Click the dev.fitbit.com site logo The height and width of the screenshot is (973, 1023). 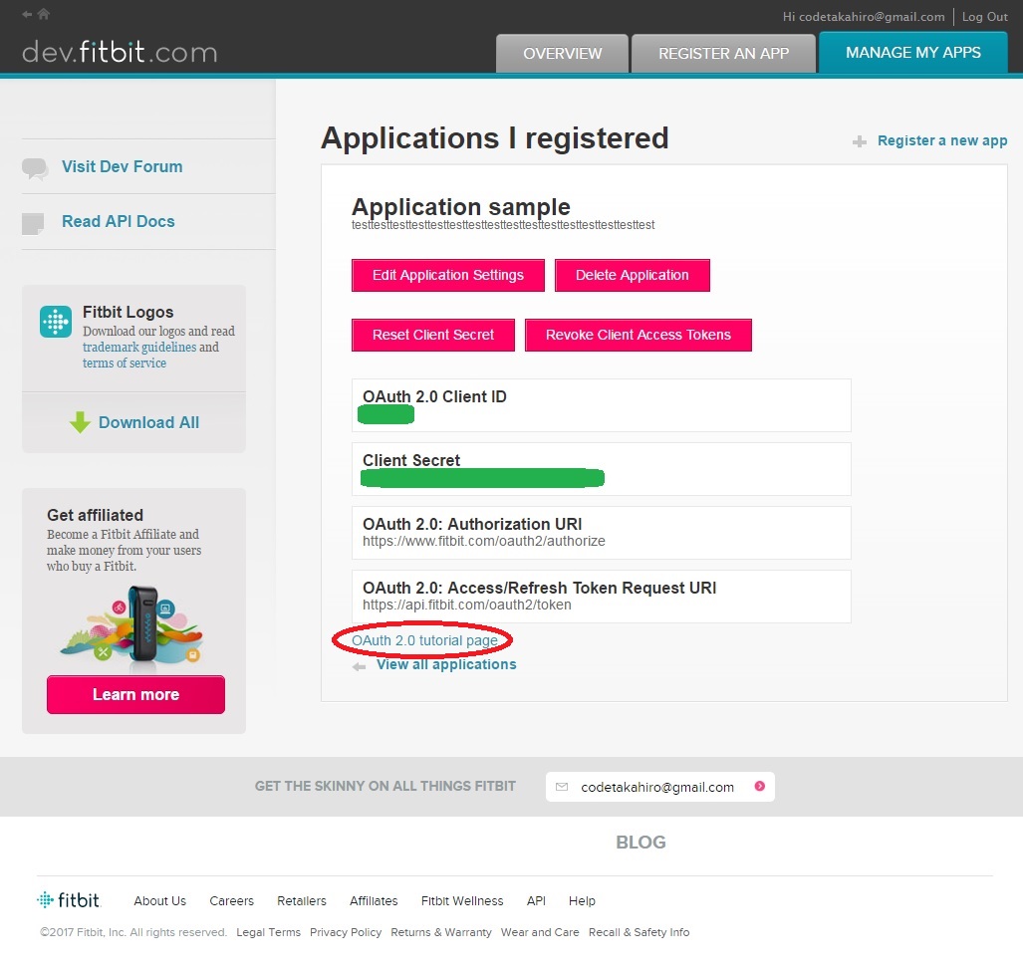point(120,52)
